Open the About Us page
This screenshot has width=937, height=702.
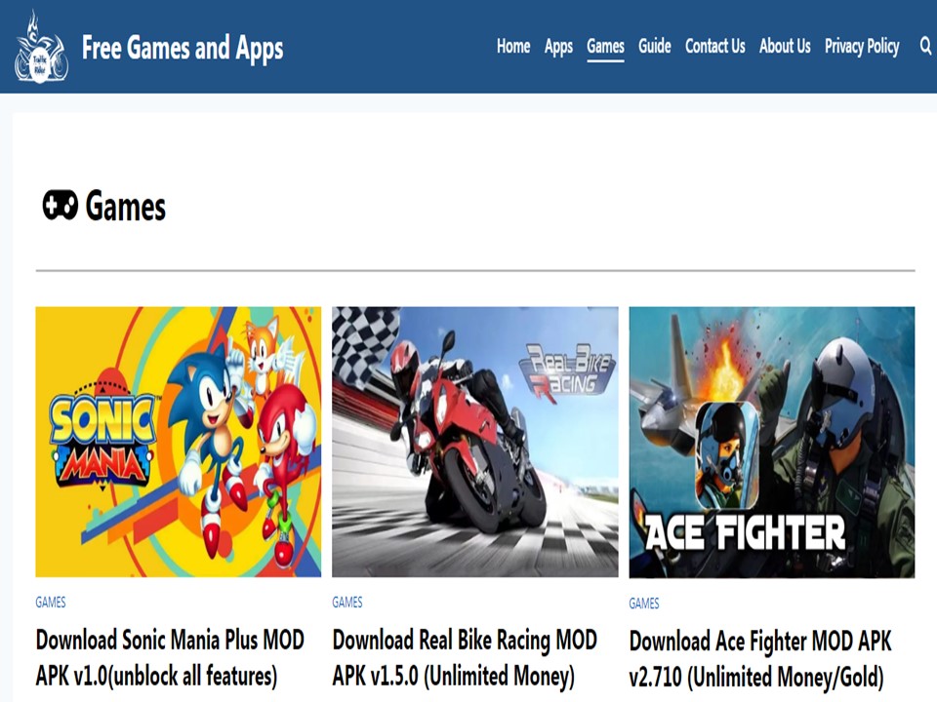tap(785, 46)
